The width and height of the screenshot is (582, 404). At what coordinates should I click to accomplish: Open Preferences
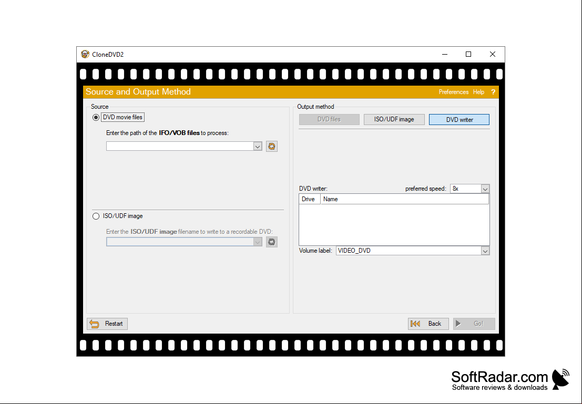(454, 92)
